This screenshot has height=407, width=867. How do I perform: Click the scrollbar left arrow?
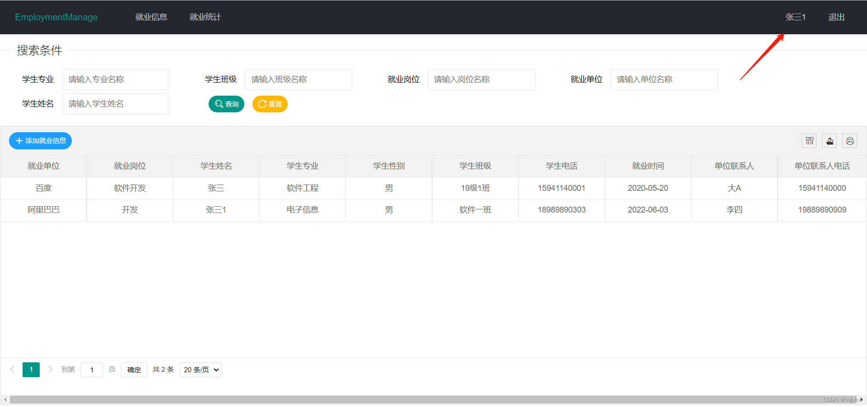tap(5, 399)
